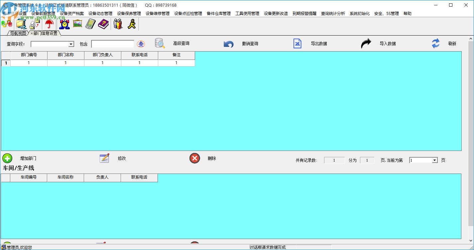474x250 pixels.
Task: Open the 系统初始化 menu
Action: (x=360, y=14)
